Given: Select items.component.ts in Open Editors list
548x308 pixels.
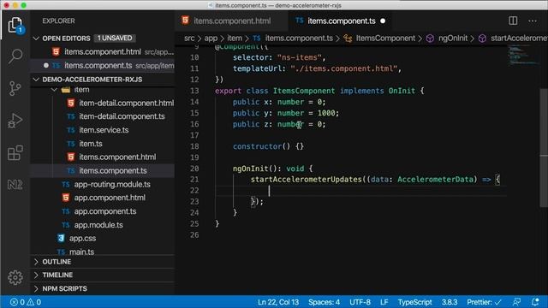Looking at the screenshot, I should pyautogui.click(x=104, y=65).
